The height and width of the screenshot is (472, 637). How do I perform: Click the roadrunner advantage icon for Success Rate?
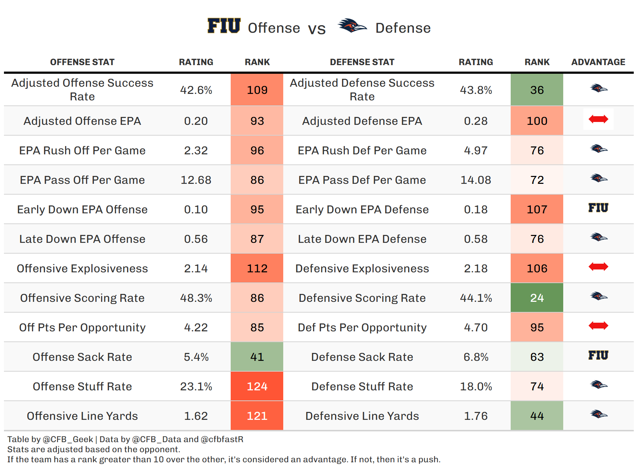pyautogui.click(x=598, y=88)
